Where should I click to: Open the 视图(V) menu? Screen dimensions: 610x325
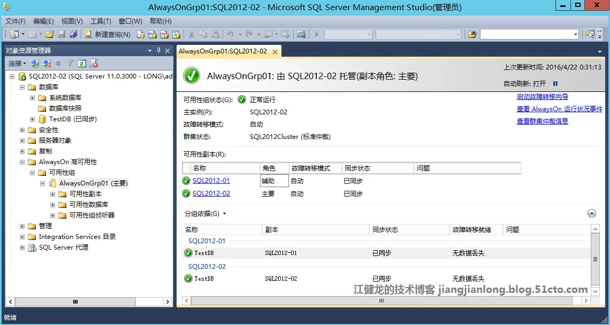72,21
